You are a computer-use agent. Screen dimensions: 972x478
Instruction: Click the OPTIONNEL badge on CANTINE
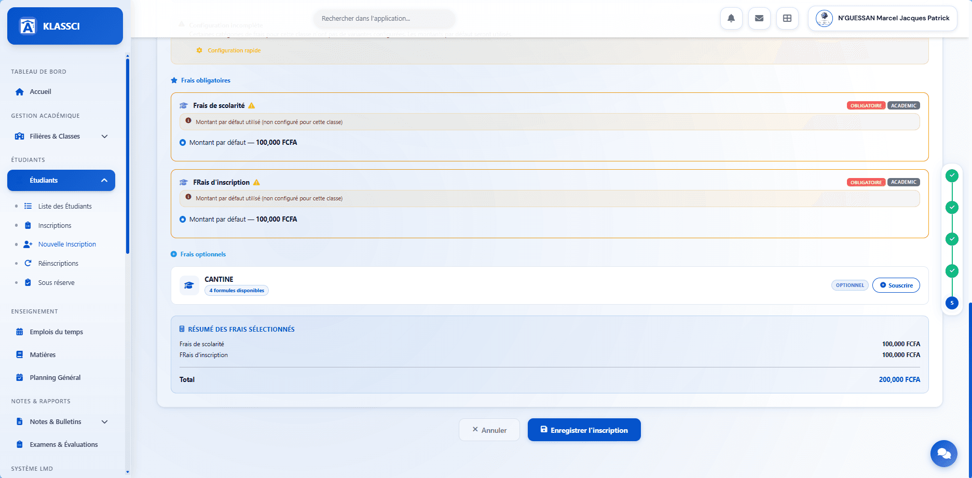point(850,285)
